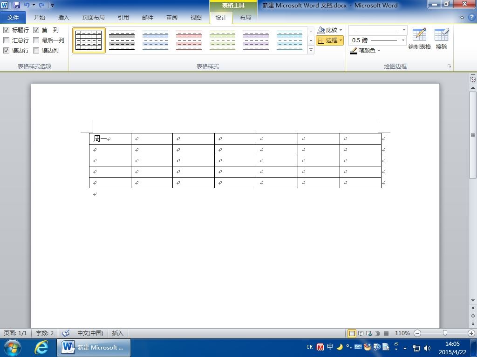
Task: Switch to Outline view icon
Action: (377, 333)
